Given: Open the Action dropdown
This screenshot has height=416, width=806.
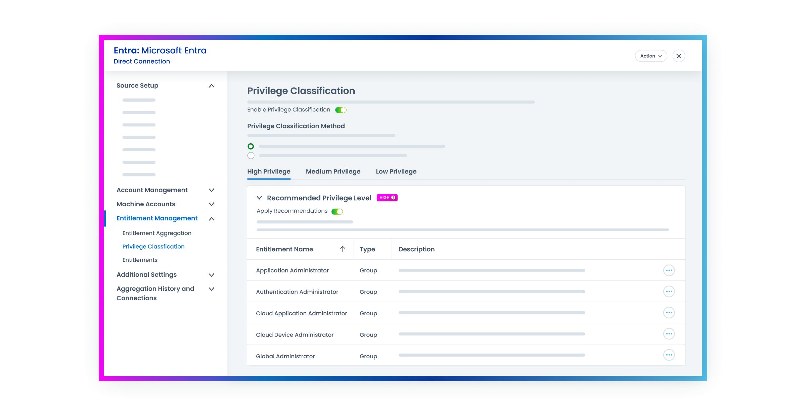Looking at the screenshot, I should click(651, 56).
